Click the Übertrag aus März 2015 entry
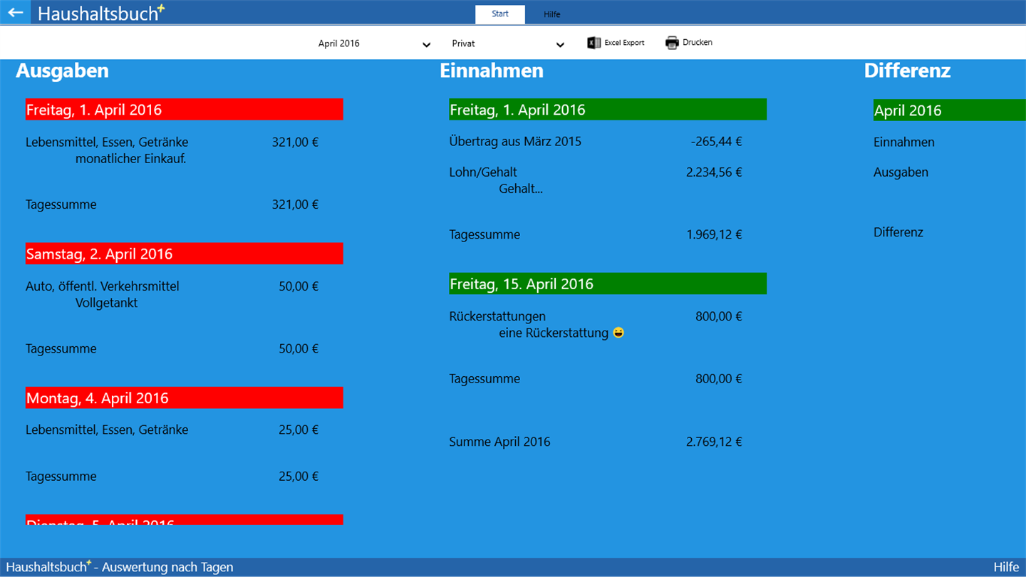1026x577 pixels. (596, 141)
